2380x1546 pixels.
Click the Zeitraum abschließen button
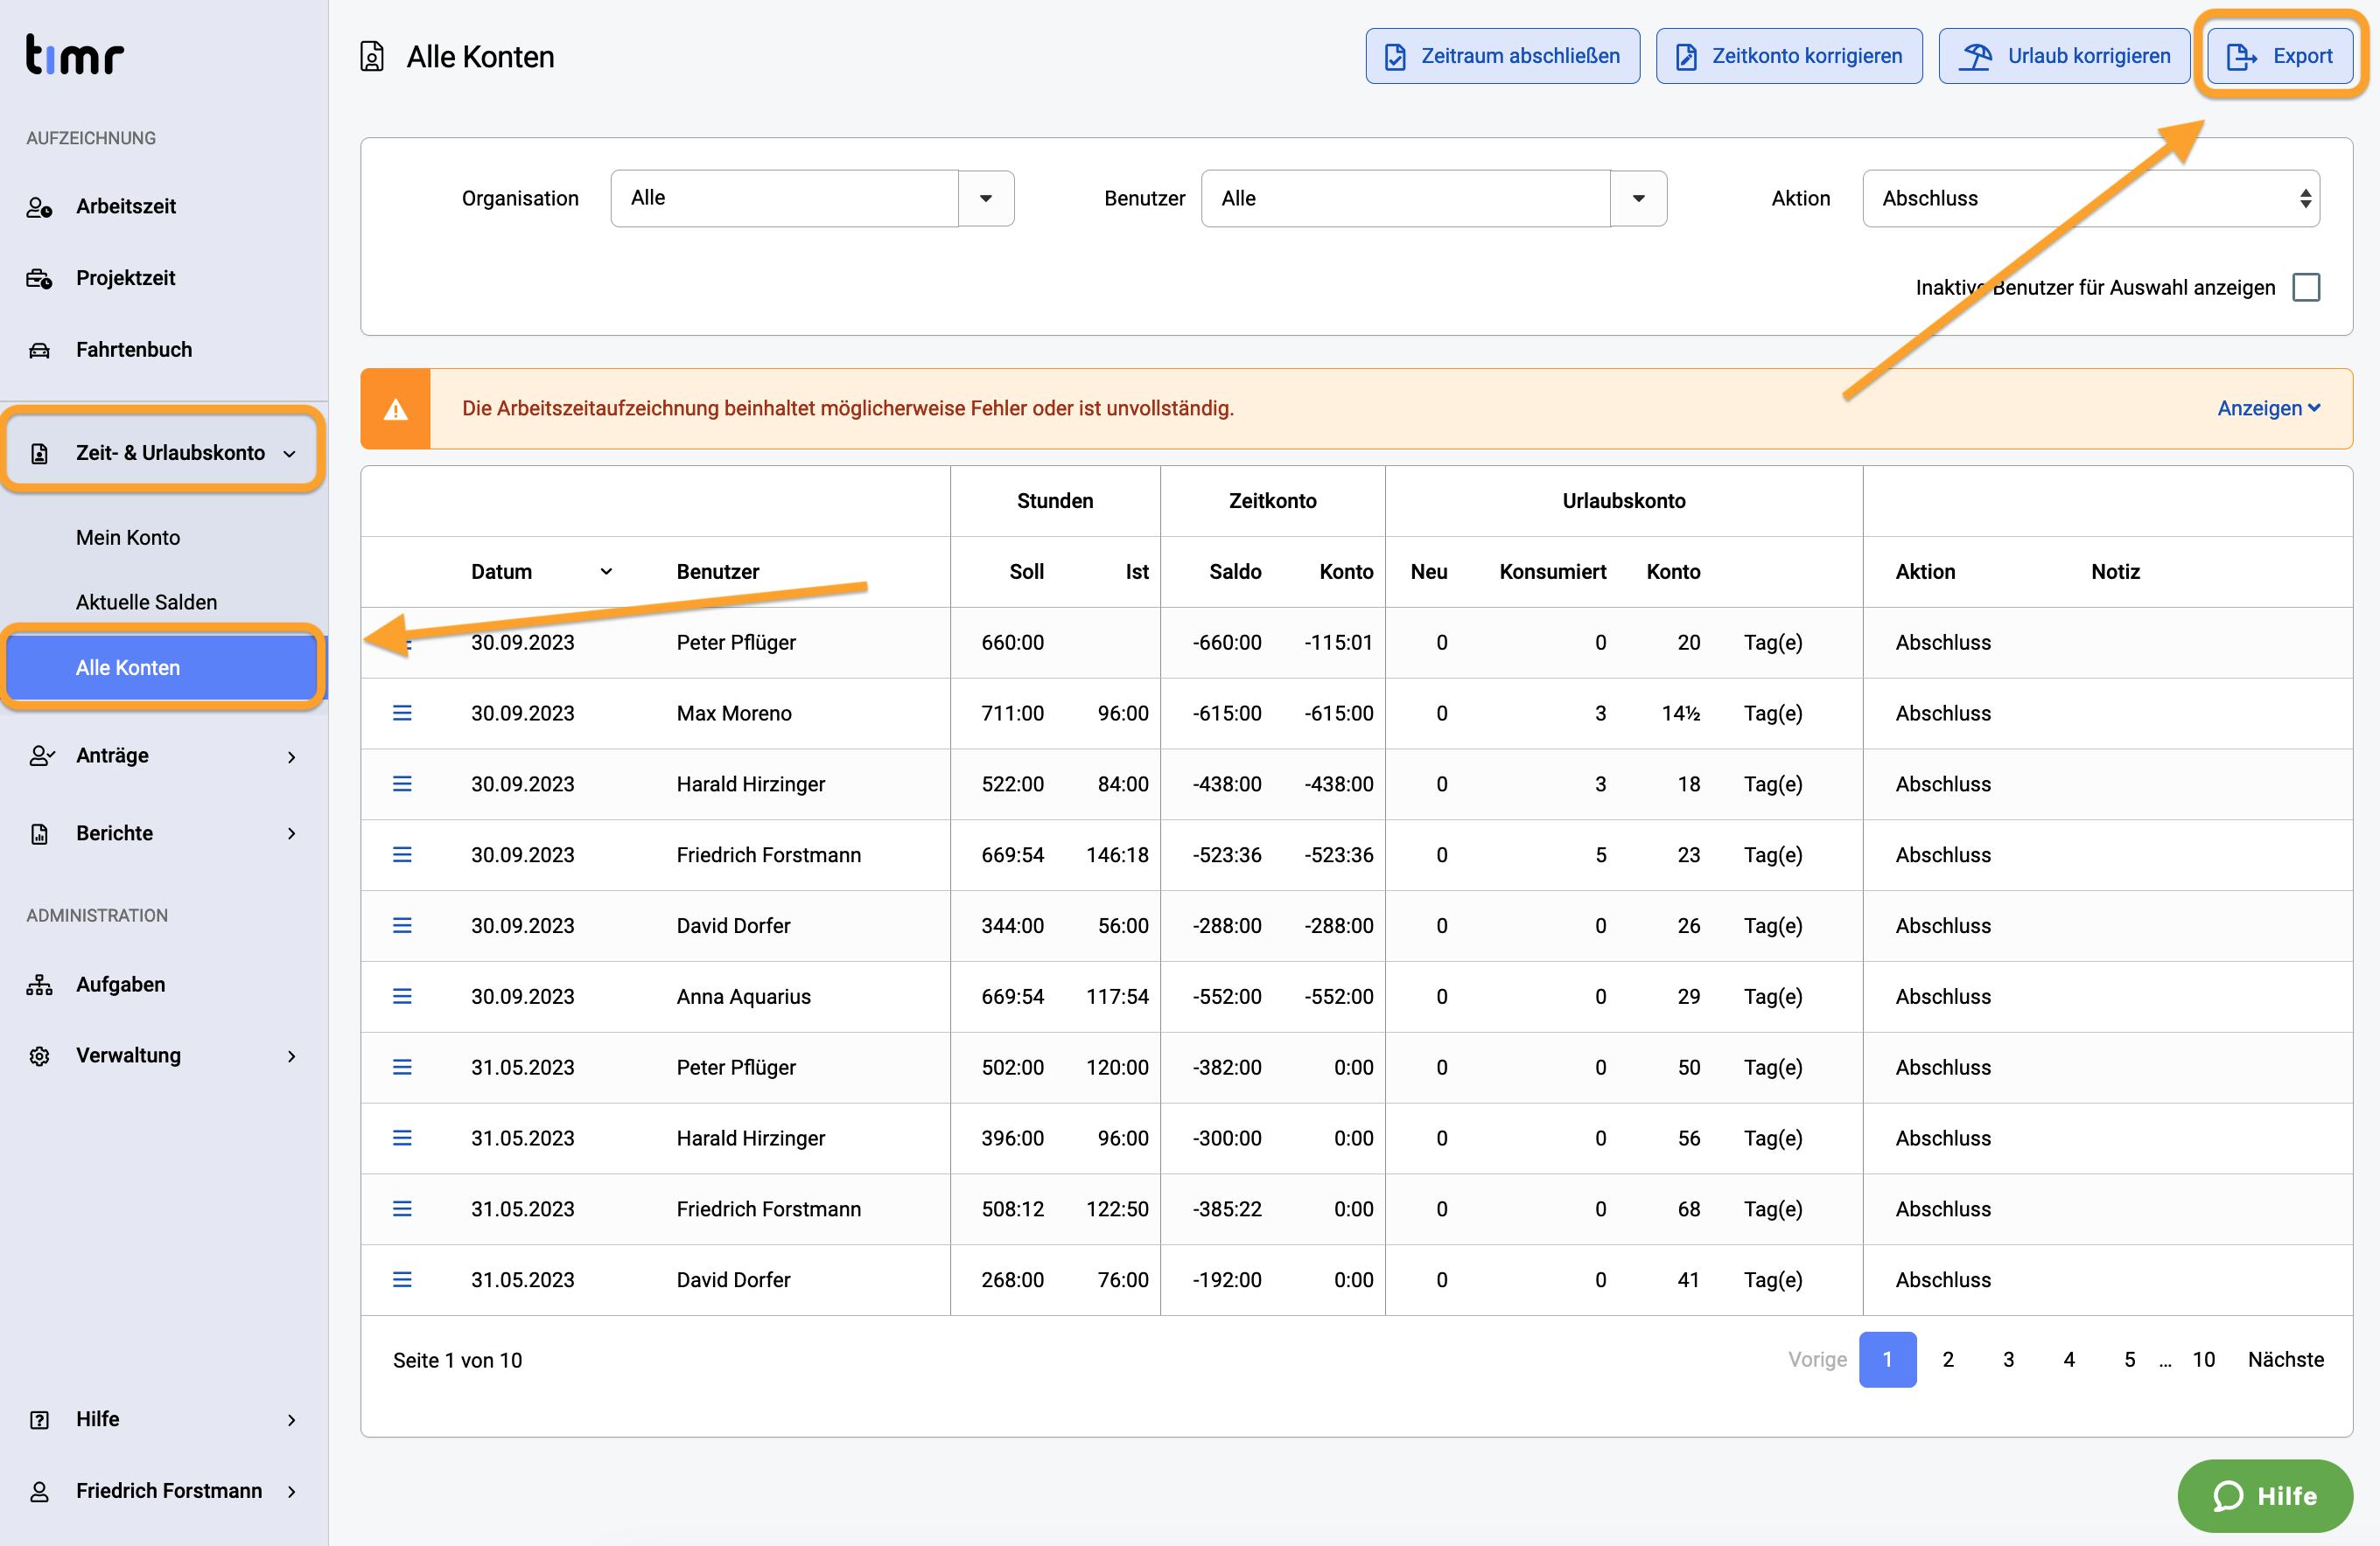[x=1502, y=56]
